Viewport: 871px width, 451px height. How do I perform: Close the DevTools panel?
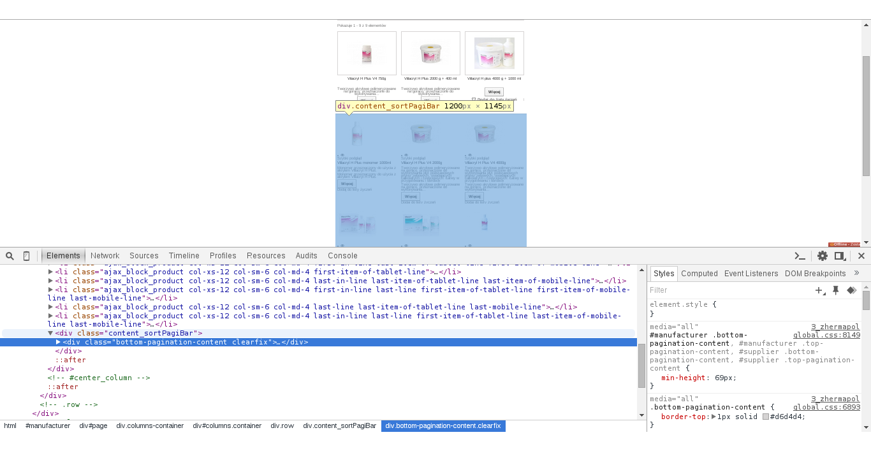tap(861, 256)
